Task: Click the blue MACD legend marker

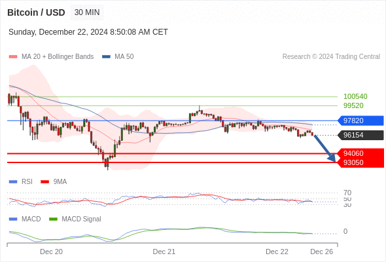Action: (13, 219)
